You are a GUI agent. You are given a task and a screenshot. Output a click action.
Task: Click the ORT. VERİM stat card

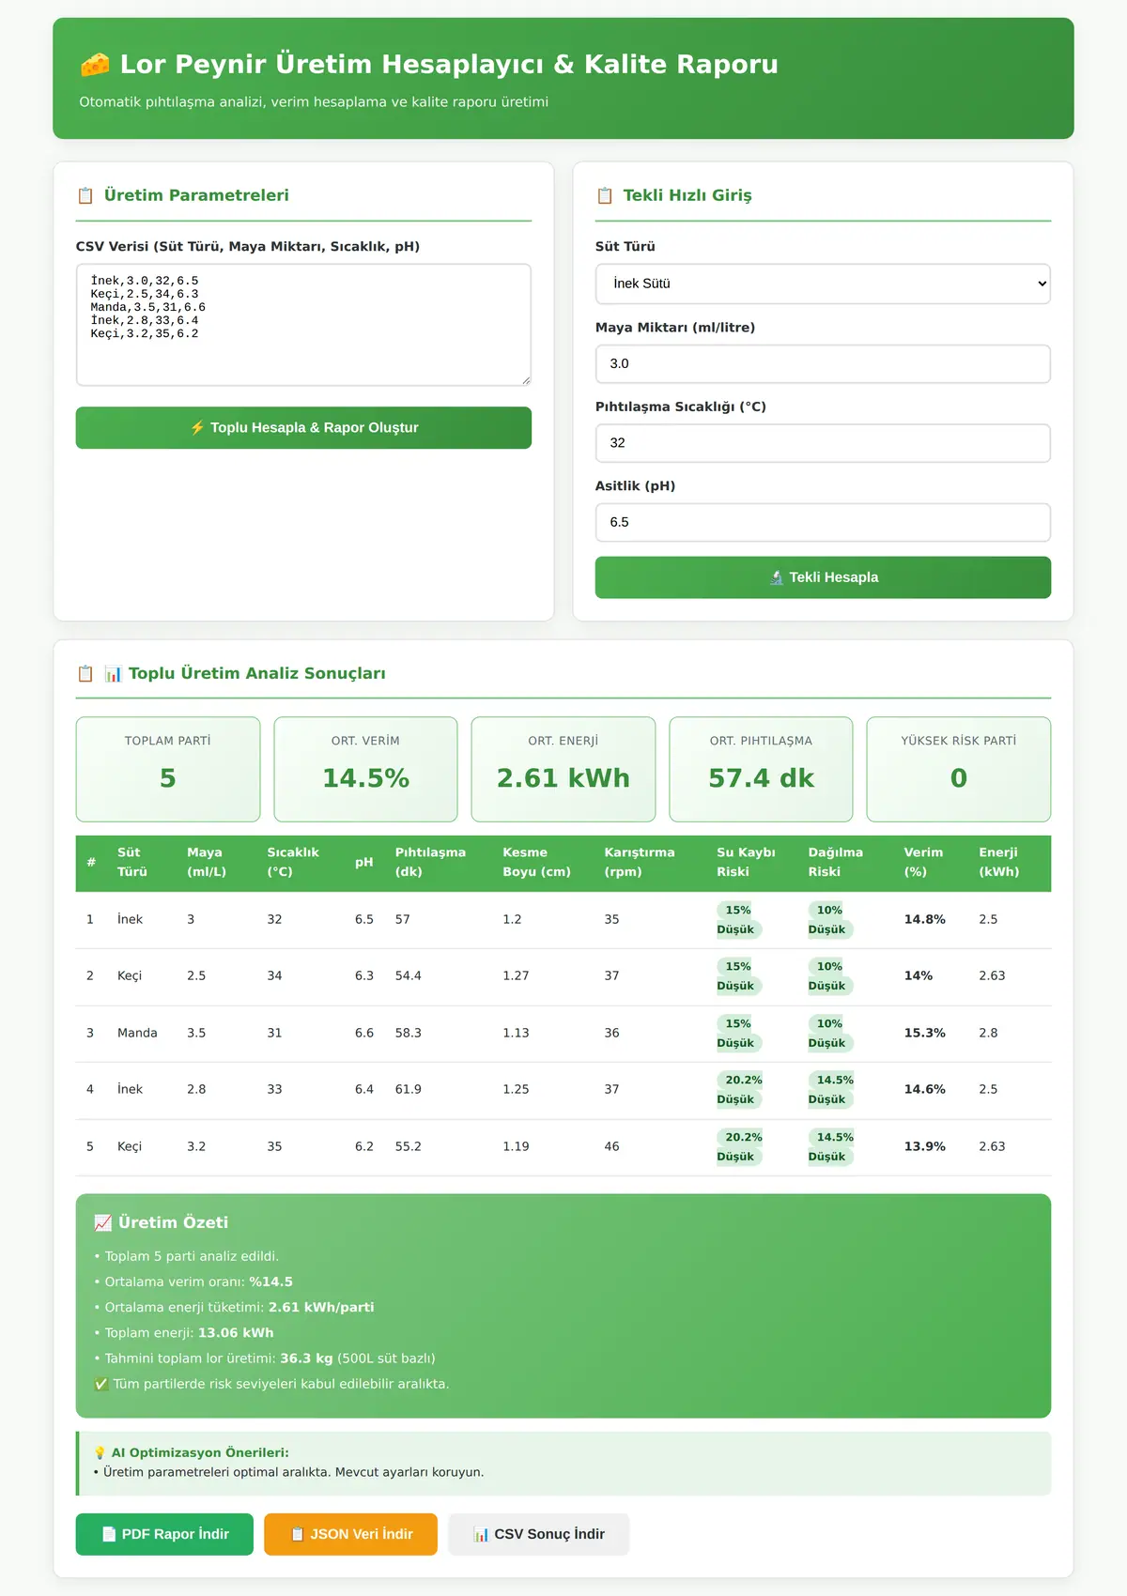pos(365,770)
